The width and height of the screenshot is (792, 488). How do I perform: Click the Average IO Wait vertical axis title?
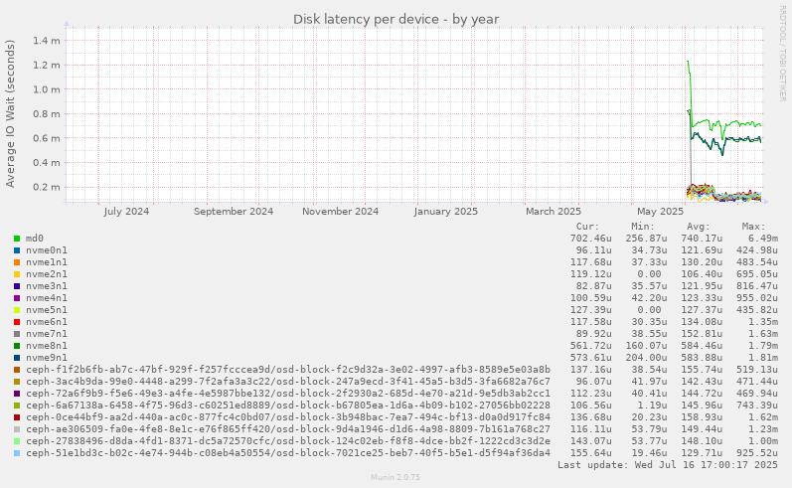pyautogui.click(x=10, y=113)
